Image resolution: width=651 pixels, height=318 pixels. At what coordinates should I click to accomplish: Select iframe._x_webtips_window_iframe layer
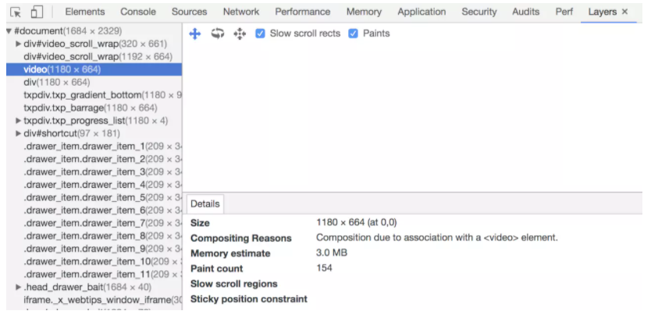pyautogui.click(x=94, y=300)
